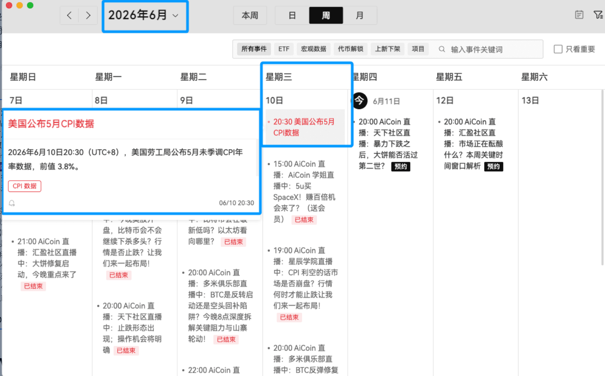Filter events by ETF

(x=284, y=49)
